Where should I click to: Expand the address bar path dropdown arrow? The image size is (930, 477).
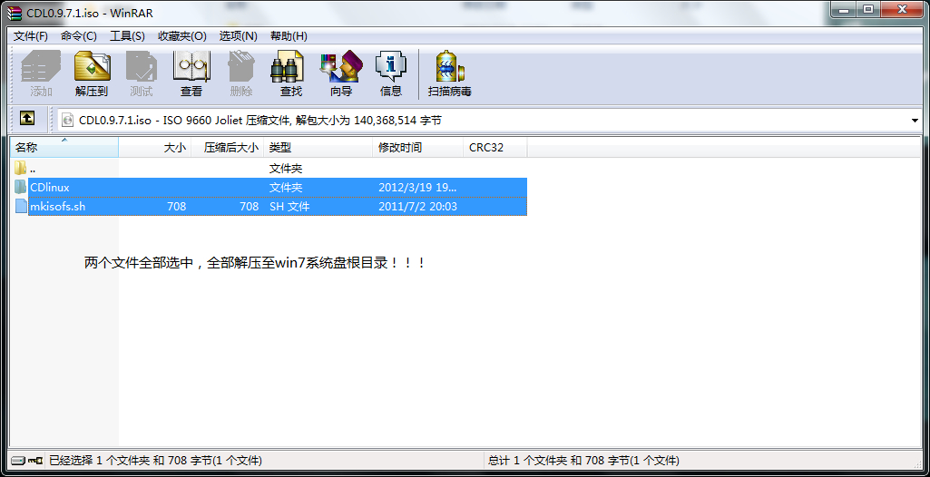(914, 121)
